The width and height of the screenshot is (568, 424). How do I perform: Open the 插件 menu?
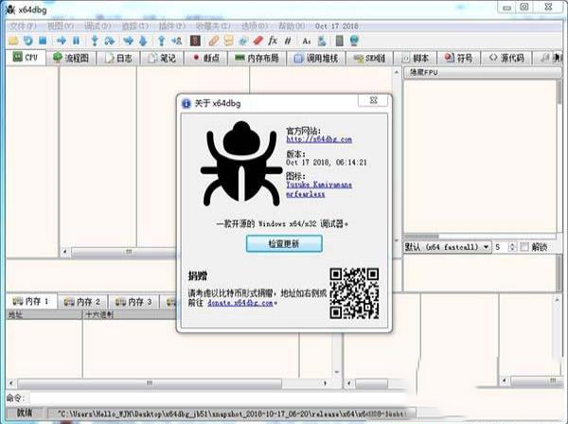171,26
